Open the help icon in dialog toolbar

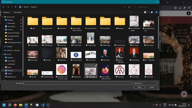click(156, 12)
